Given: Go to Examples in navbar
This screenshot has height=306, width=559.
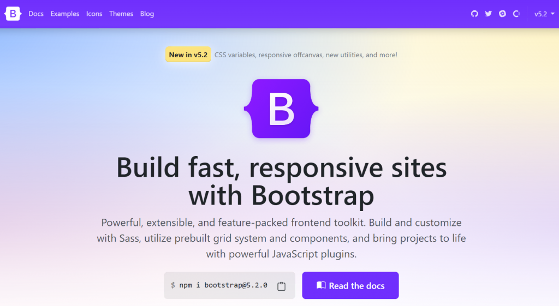Looking at the screenshot, I should (x=65, y=14).
